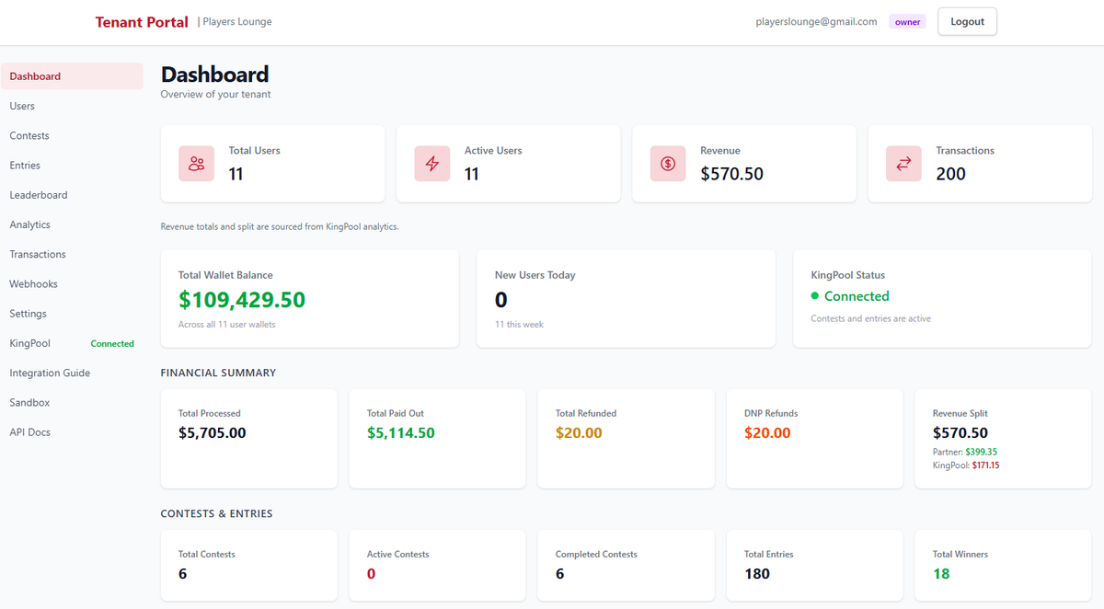Click the KingPool Status Connected text
The height and width of the screenshot is (609, 1104).
point(857,296)
